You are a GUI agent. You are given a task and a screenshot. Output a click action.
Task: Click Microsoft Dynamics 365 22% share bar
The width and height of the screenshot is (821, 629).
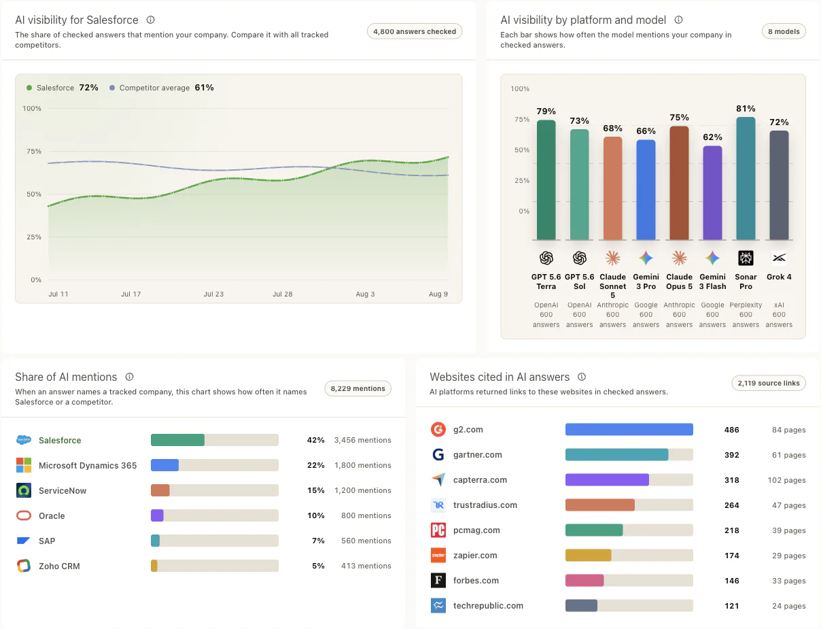pyautogui.click(x=215, y=465)
